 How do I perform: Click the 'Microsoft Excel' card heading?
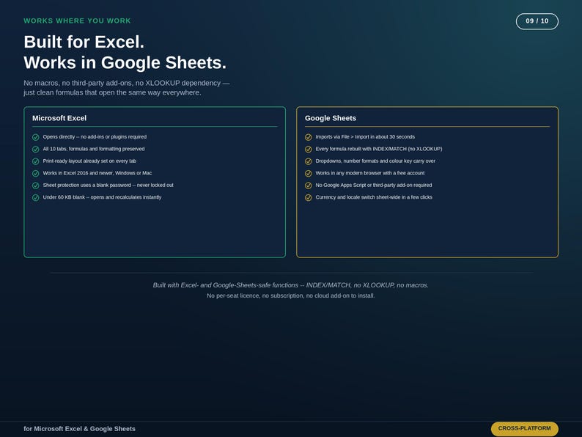pos(59,118)
